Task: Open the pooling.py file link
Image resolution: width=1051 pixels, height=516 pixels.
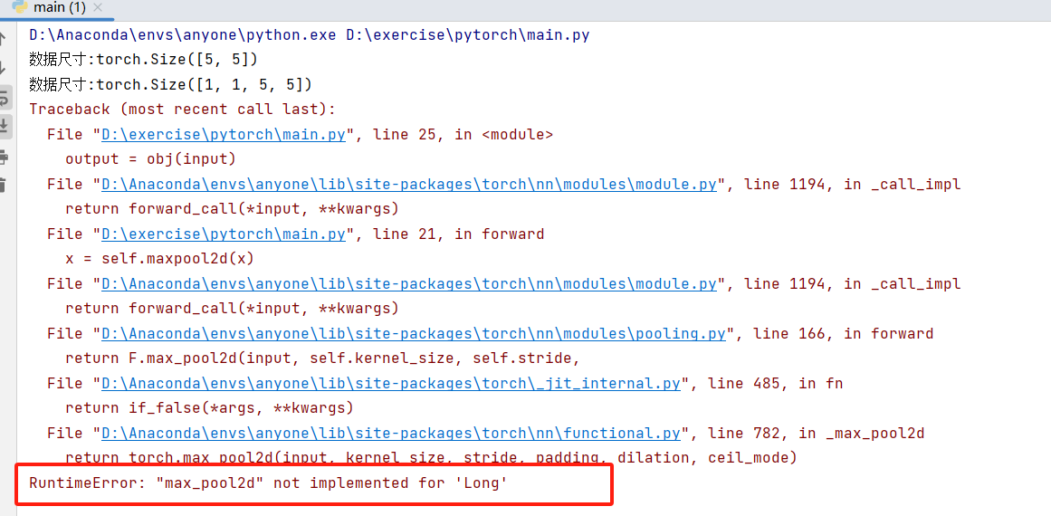Action: coord(414,333)
